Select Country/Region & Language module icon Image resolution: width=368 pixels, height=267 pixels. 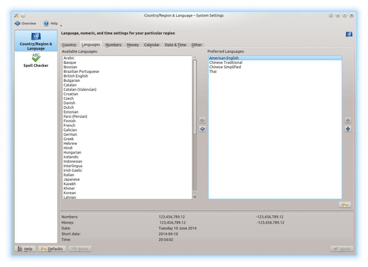click(36, 36)
